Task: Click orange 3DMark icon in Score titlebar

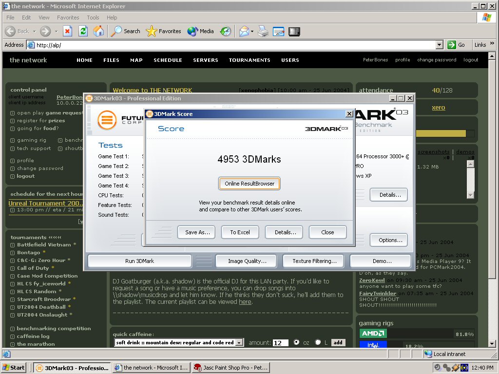Action: (150, 114)
